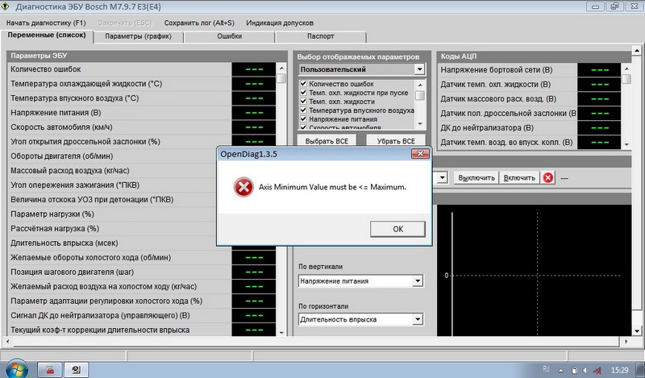
Task: Click scroll-down arrow of Параметры ЭБУ list
Action: pyautogui.click(x=281, y=332)
